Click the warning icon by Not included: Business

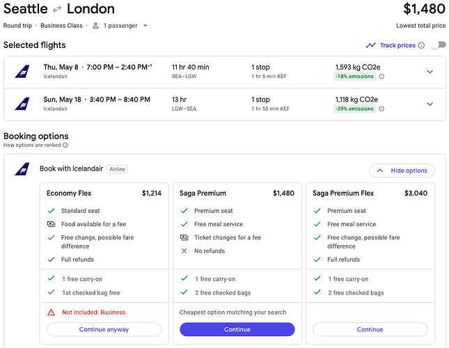[51, 313]
